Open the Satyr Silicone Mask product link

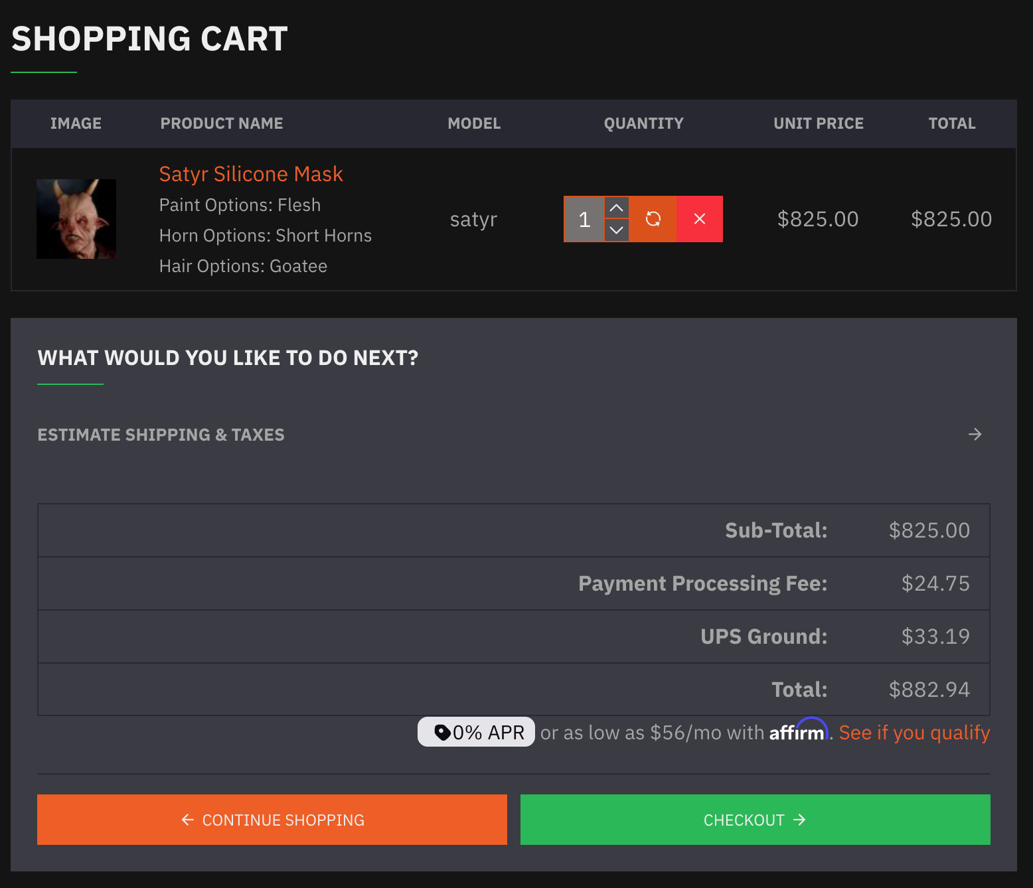coord(251,174)
